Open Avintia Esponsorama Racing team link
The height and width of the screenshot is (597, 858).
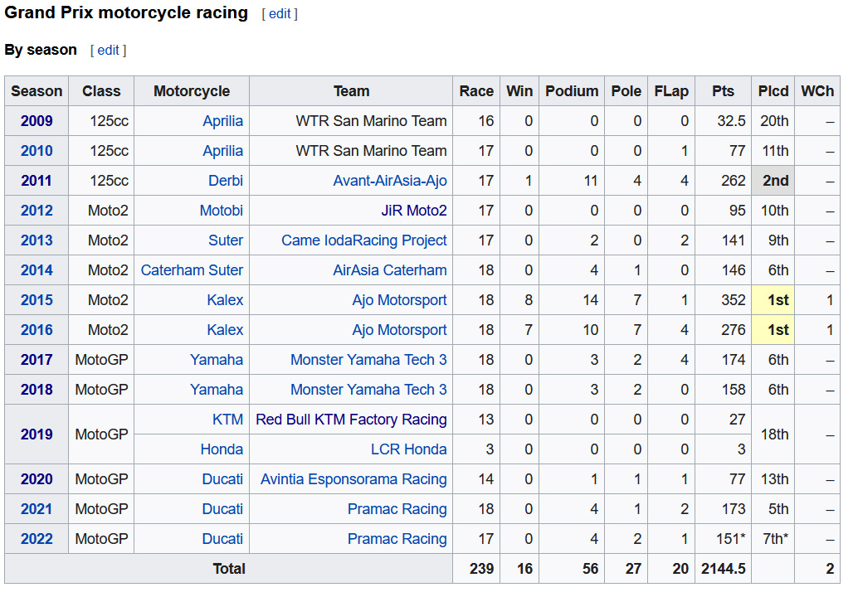(x=354, y=479)
